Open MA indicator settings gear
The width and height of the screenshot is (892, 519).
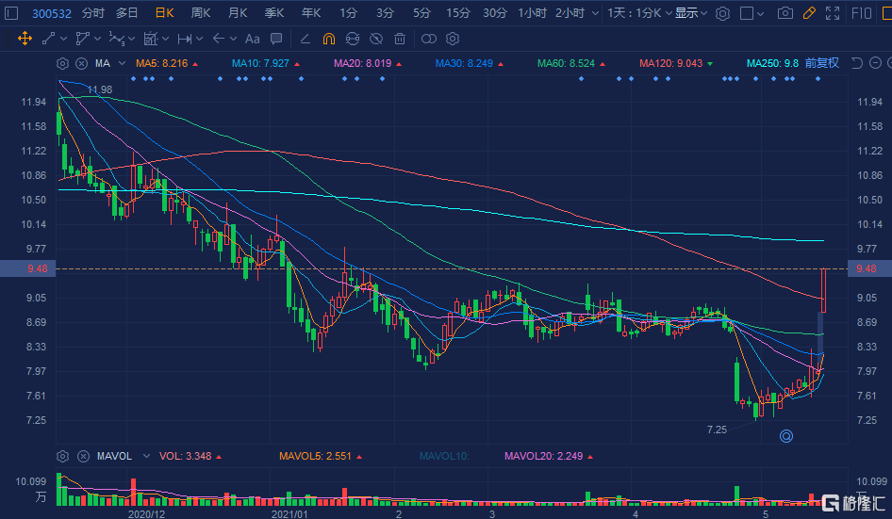click(x=63, y=63)
